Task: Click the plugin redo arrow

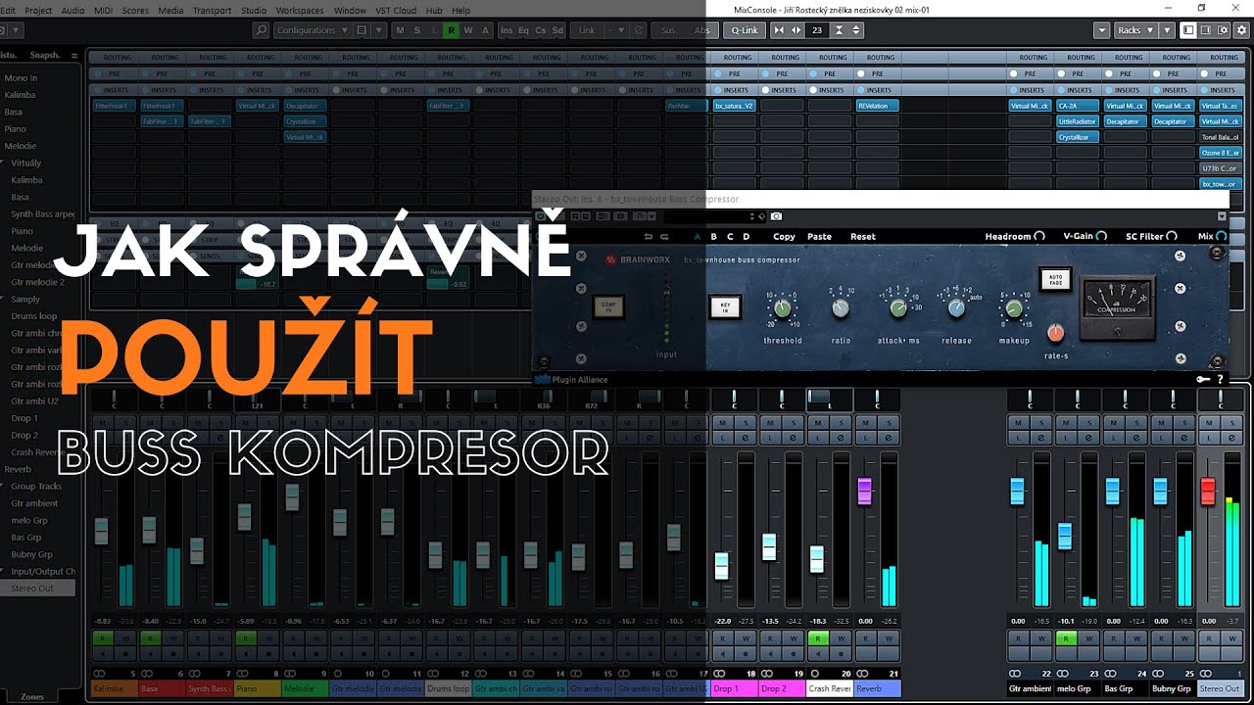Action: (664, 236)
